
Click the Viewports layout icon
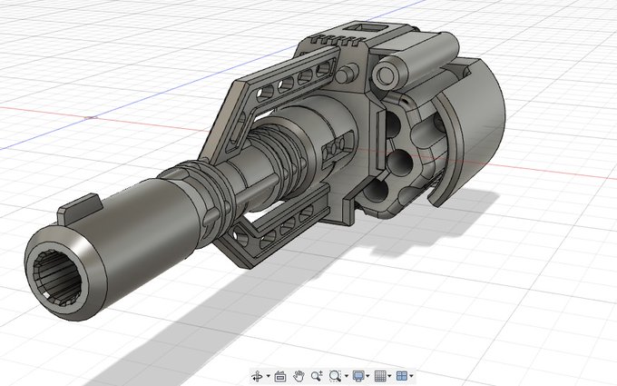(x=402, y=376)
